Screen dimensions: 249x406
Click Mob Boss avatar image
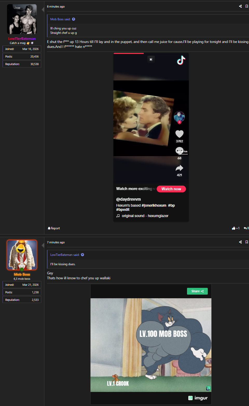click(22, 255)
